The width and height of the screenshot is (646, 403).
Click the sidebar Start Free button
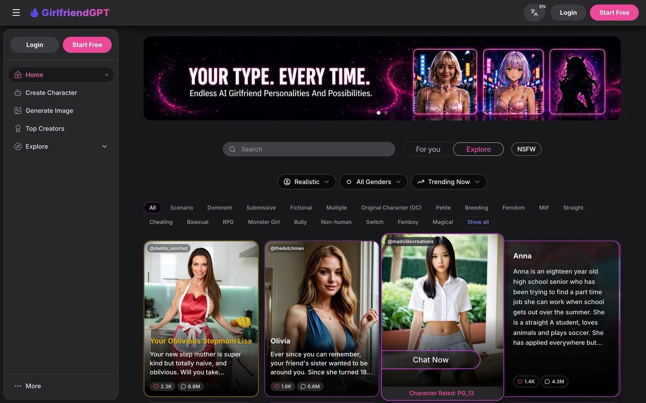pyautogui.click(x=87, y=45)
